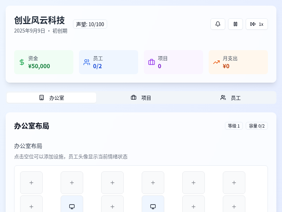Click the plus slot between the two desks
Image resolution: width=282 pixels, height=212 pixels.
click(112, 204)
